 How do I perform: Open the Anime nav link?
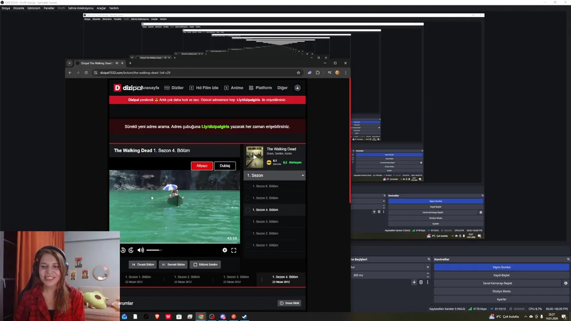pos(233,88)
